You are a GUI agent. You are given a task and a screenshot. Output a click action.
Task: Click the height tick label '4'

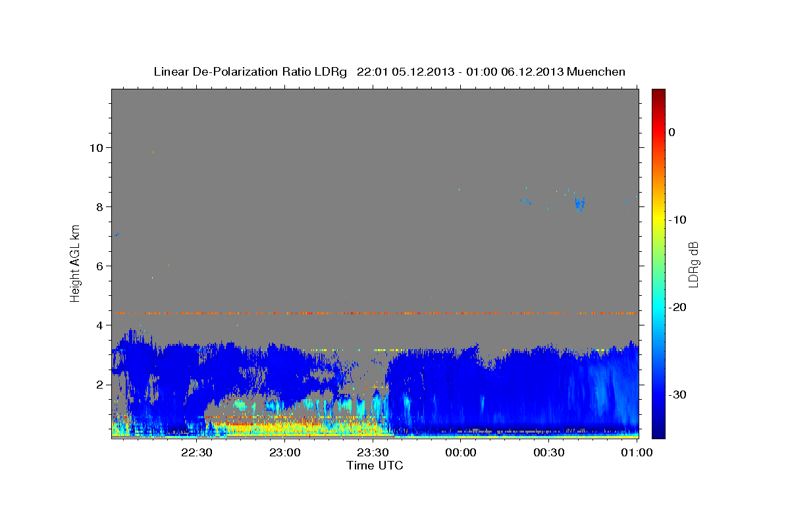(101, 325)
